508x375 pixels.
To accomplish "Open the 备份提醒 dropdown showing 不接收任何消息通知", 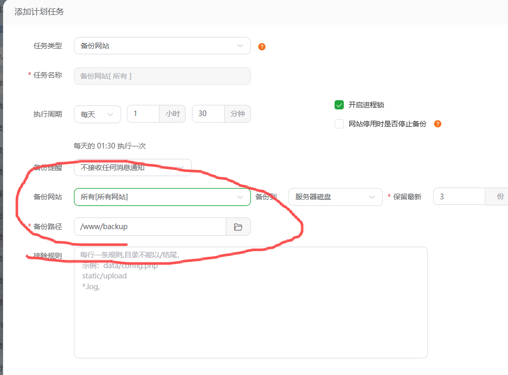I will (x=133, y=167).
